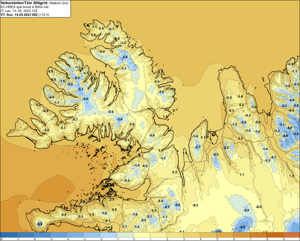Select the '-0.1' temperature label

tap(108, 221)
